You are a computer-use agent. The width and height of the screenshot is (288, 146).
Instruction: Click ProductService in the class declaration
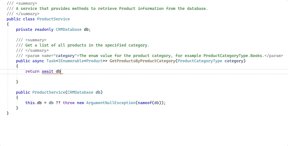[x=53, y=19]
